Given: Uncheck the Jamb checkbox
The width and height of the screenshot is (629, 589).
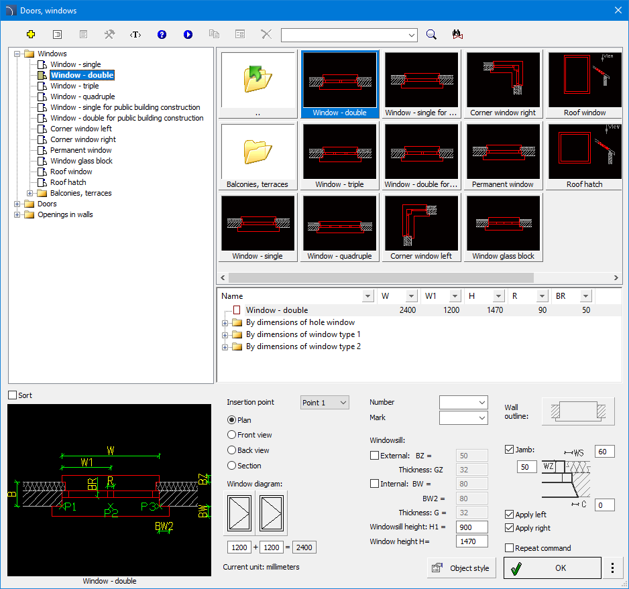Looking at the screenshot, I should point(509,450).
